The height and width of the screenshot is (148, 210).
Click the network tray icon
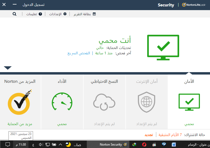[48, 145]
